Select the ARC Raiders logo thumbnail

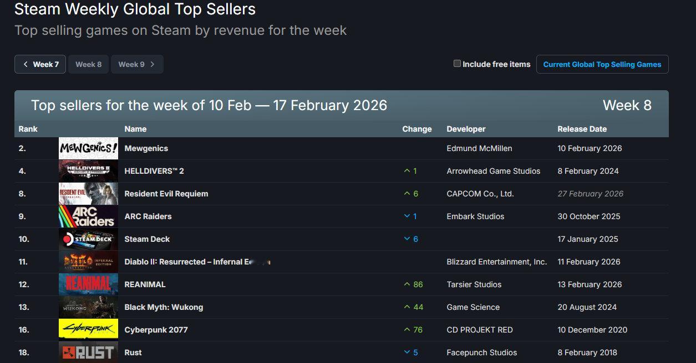point(88,216)
